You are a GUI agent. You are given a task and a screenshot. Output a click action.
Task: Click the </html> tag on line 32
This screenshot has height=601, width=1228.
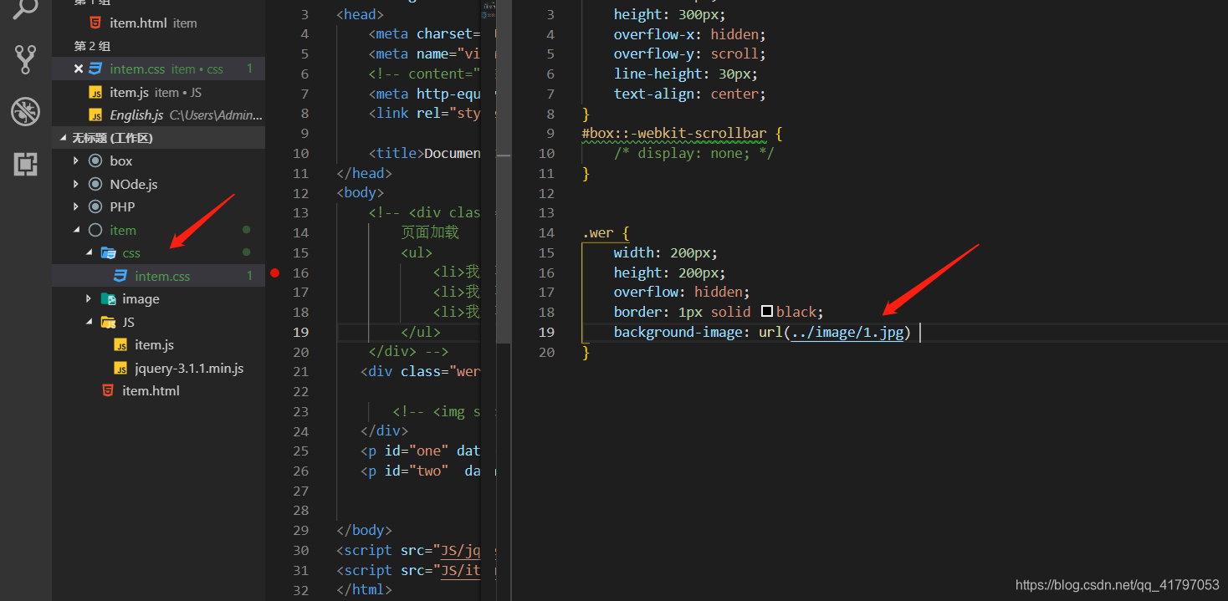tap(364, 589)
